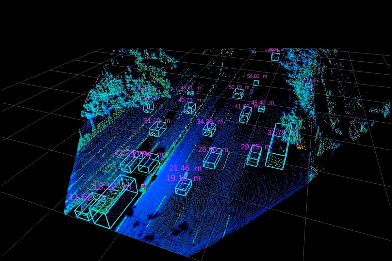Viewport: 392px width, 261px height.
Task: Click the 21.25 m distance label
Action: tap(125, 153)
